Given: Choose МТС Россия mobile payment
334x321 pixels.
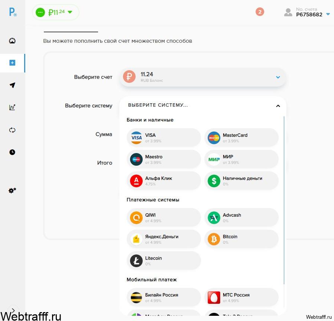Looking at the screenshot, I should click(241, 297).
